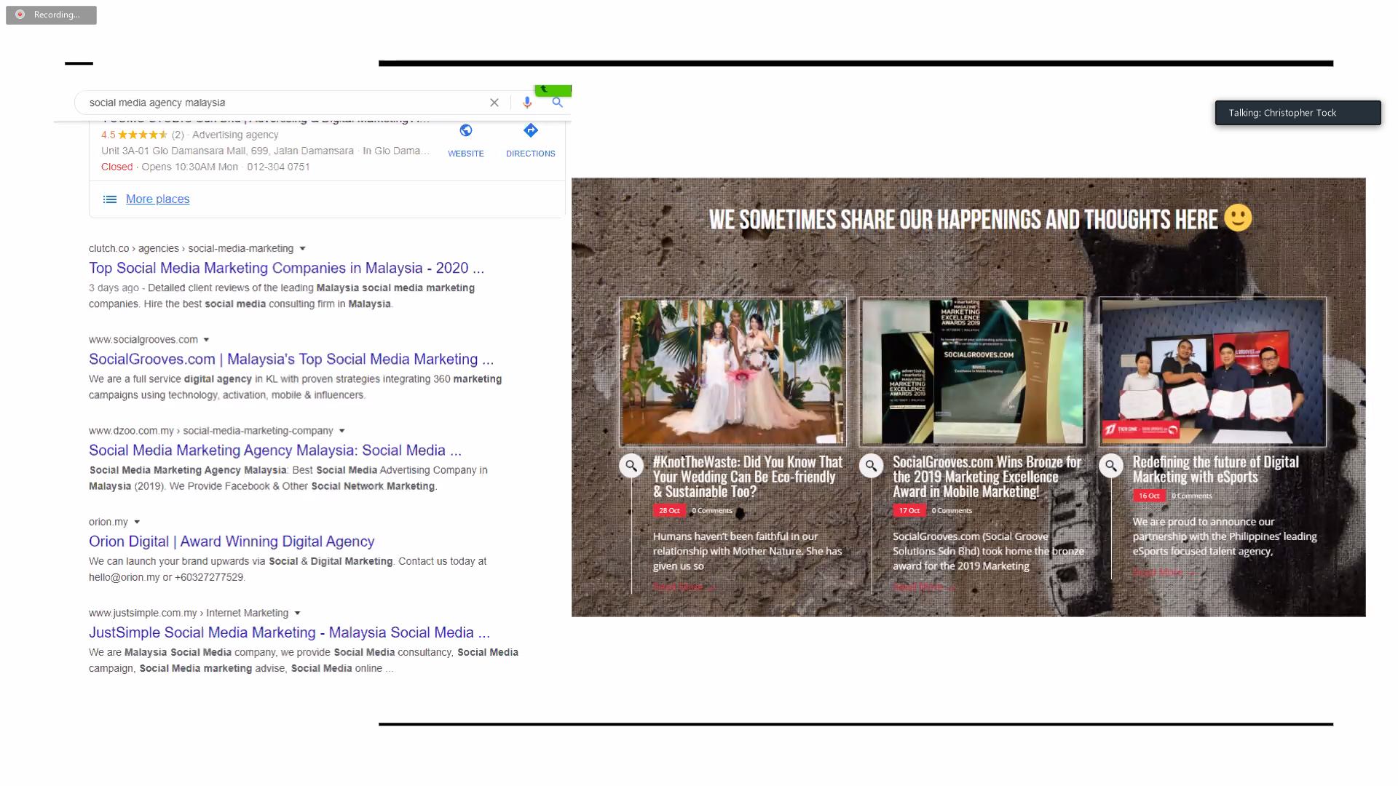Start voice search with the microphone icon
The height and width of the screenshot is (786, 1398).
pyautogui.click(x=527, y=103)
